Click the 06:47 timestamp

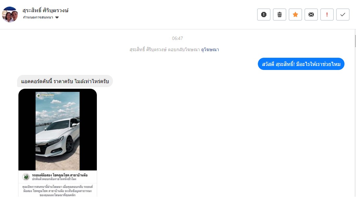click(177, 39)
